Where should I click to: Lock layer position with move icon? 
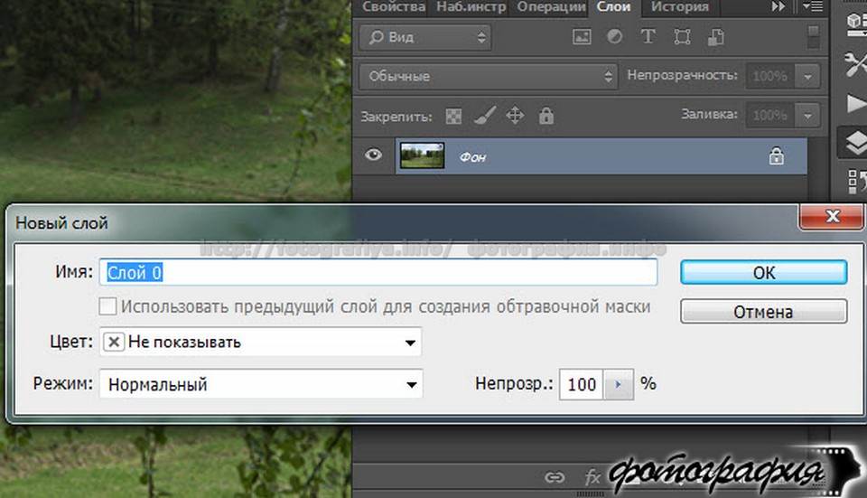coord(515,117)
